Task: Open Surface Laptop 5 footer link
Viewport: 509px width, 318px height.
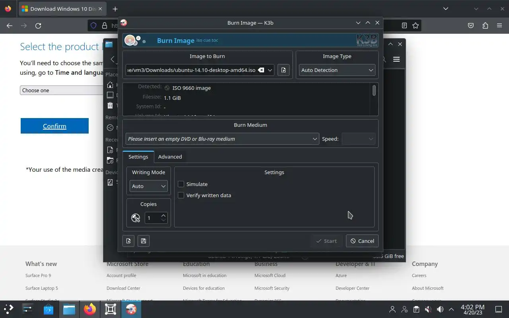Action: tap(41, 288)
